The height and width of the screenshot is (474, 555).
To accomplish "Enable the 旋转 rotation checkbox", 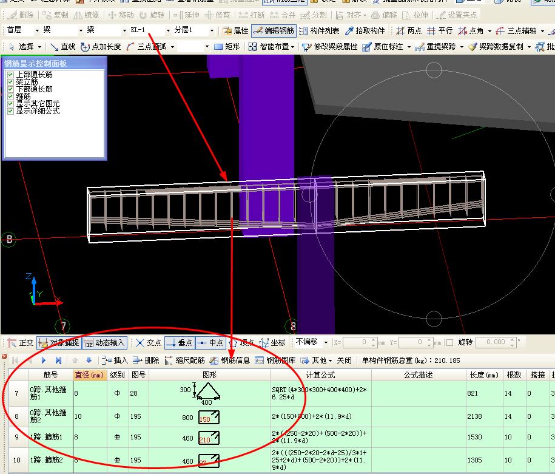I will (450, 342).
